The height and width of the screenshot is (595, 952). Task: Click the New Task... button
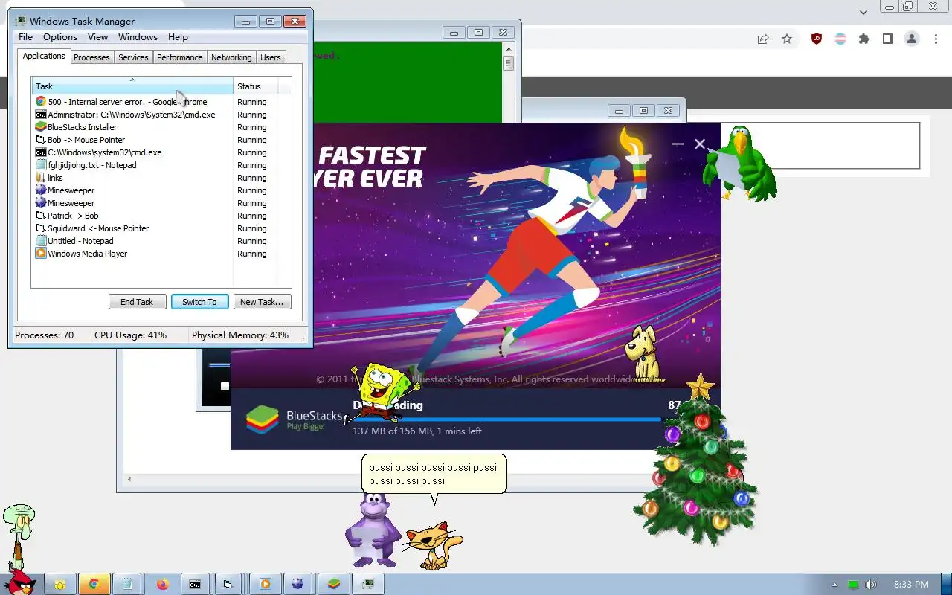click(x=262, y=302)
